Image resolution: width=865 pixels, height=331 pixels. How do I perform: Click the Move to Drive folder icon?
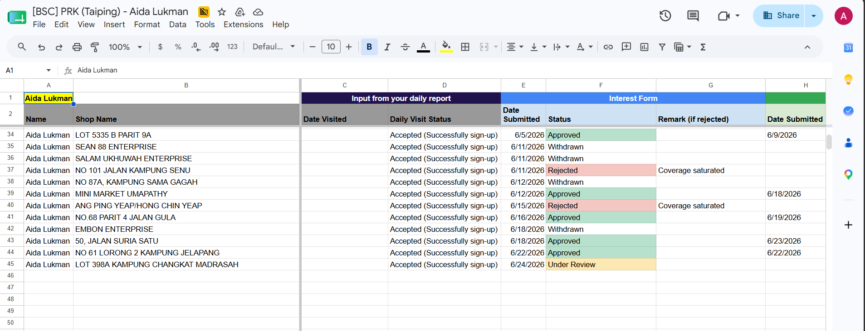(240, 12)
